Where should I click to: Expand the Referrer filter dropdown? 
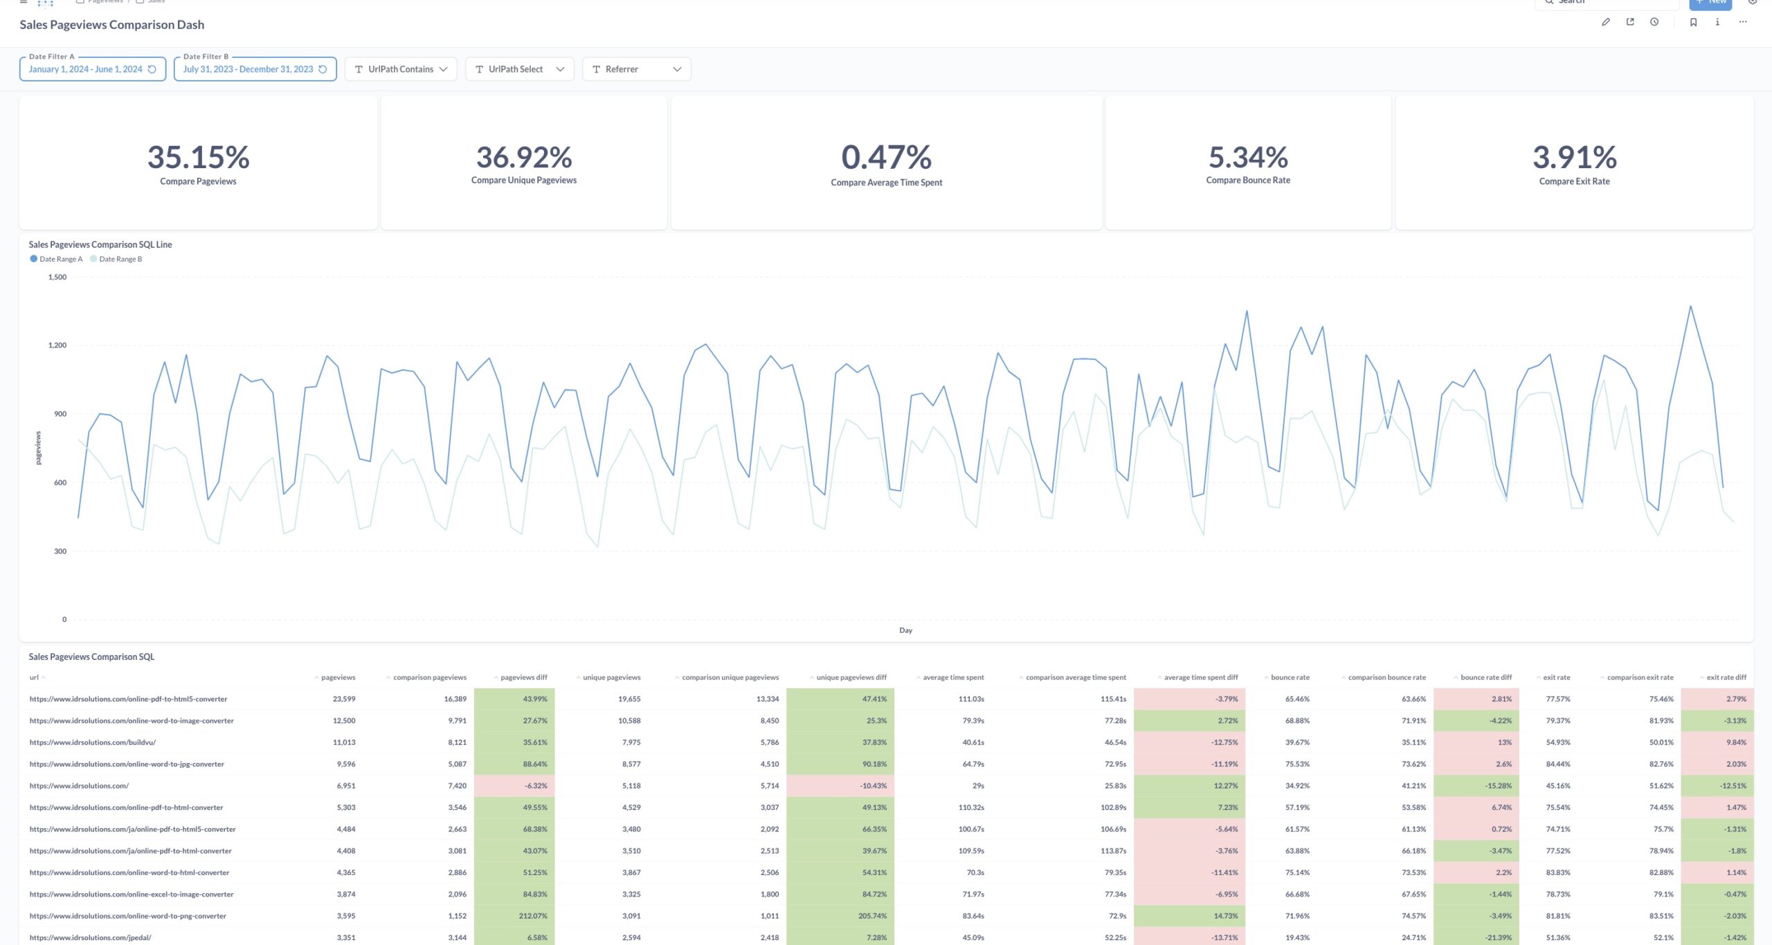point(637,69)
